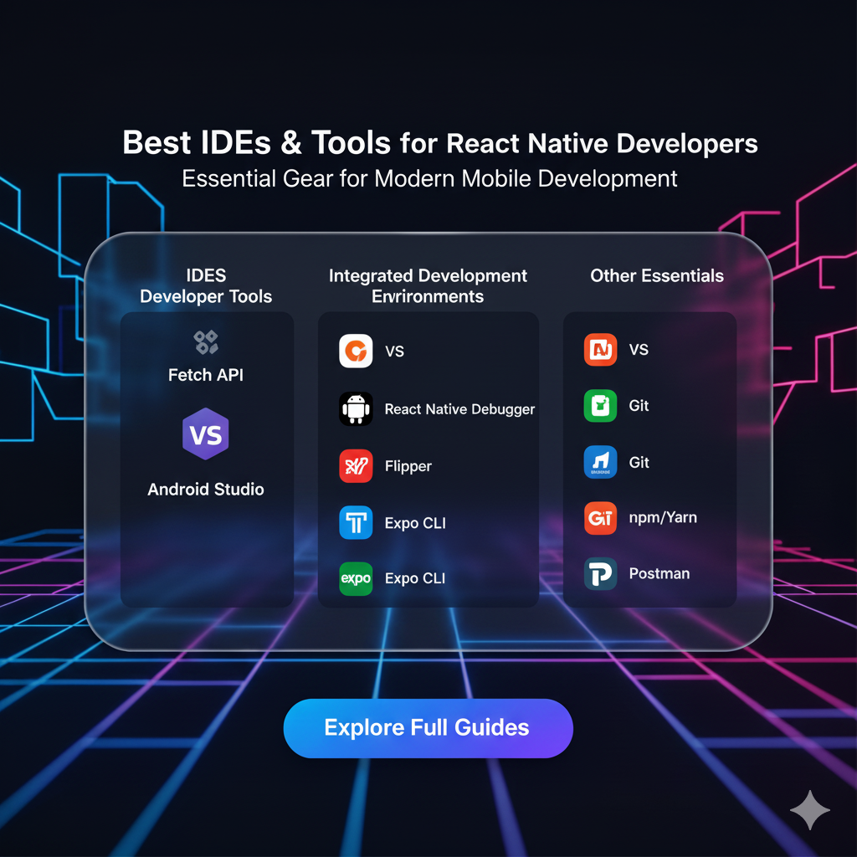The image size is (857, 857).
Task: Open the IDES Developer Tools header
Action: pyautogui.click(x=206, y=285)
